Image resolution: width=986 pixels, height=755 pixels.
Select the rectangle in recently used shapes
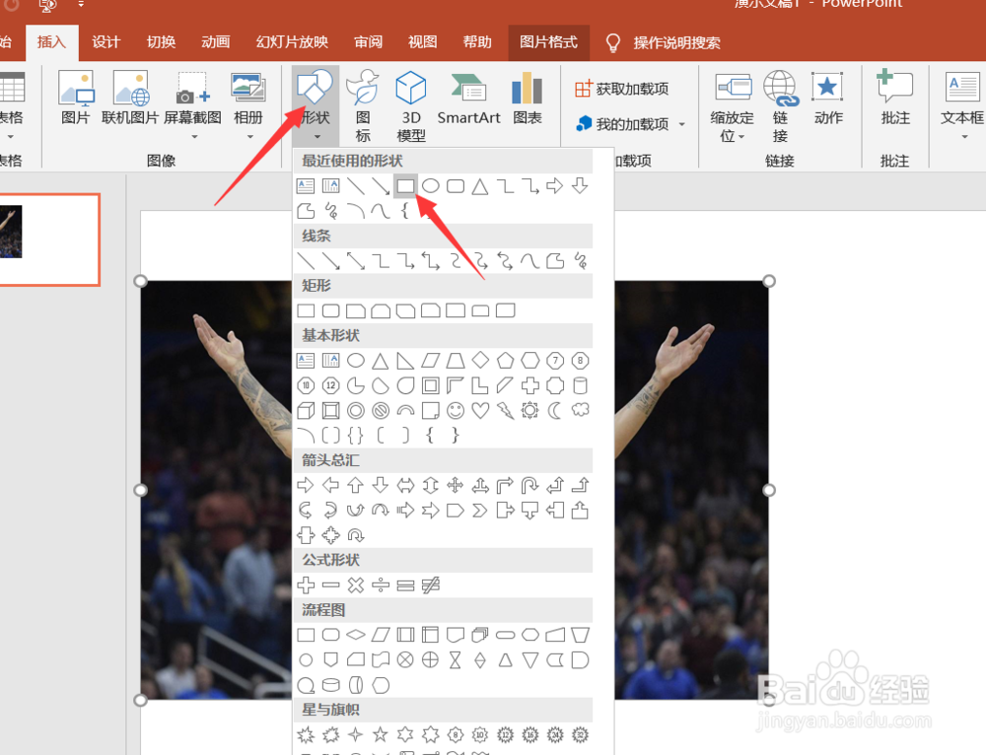(x=405, y=186)
